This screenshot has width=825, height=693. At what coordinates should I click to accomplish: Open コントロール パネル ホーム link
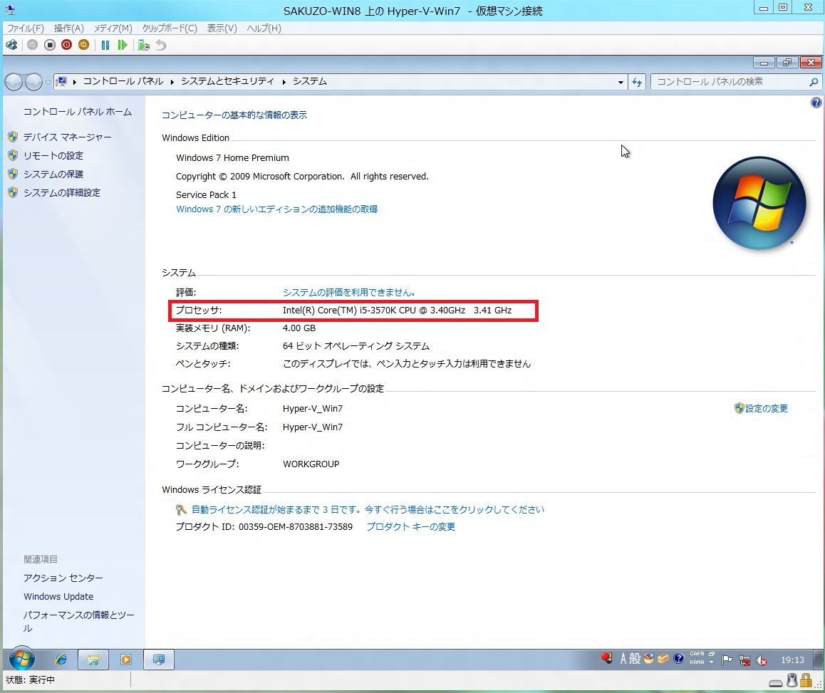pos(78,112)
